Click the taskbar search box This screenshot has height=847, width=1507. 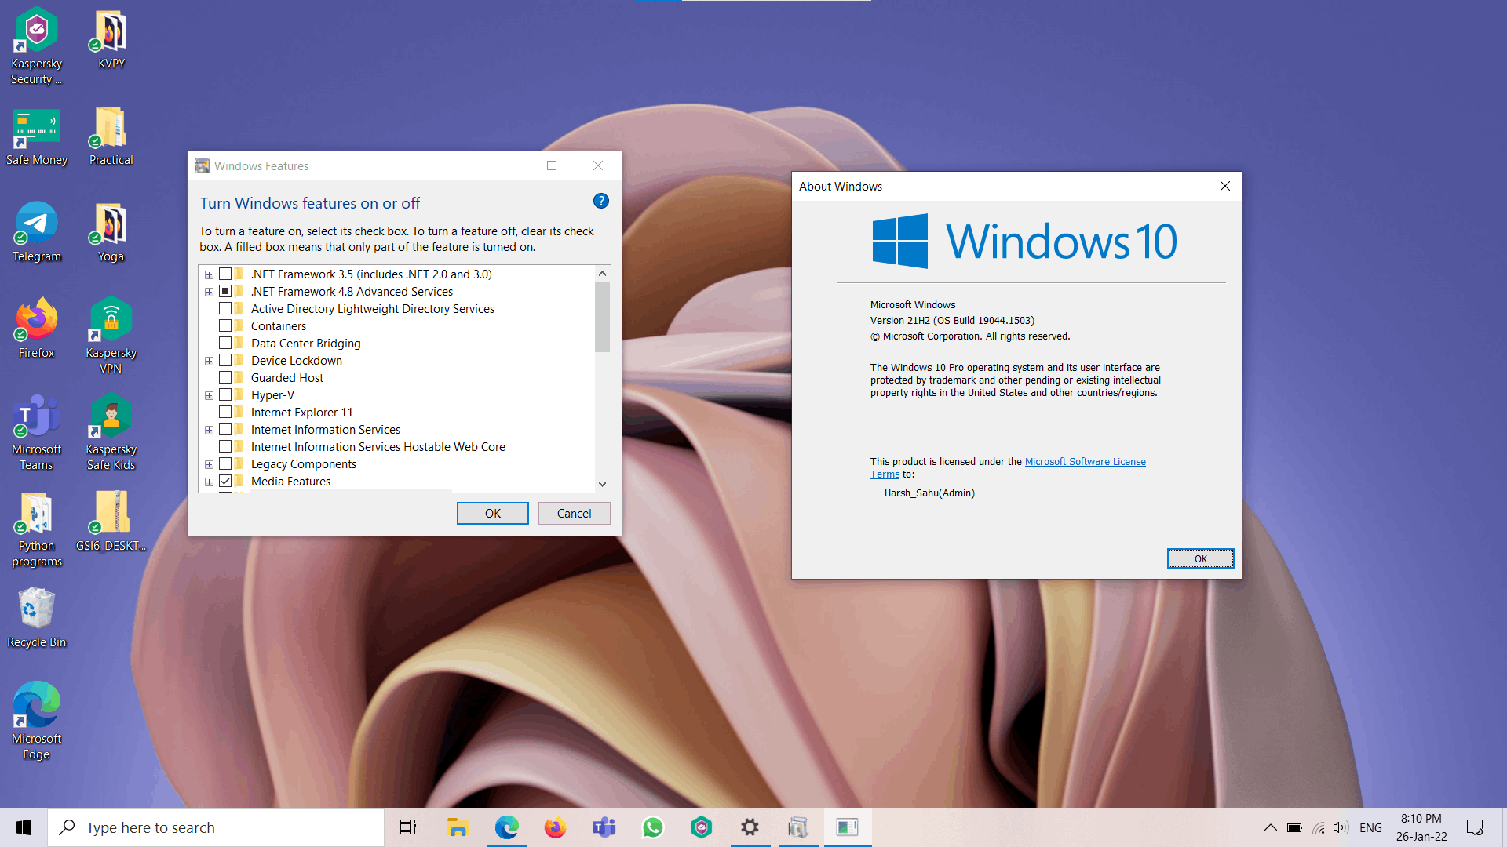click(216, 827)
